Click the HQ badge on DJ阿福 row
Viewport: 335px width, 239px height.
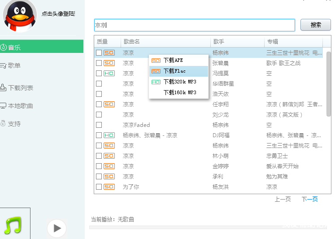click(109, 135)
